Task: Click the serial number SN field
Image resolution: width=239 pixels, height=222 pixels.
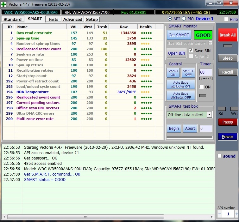Action: click(x=87, y=12)
